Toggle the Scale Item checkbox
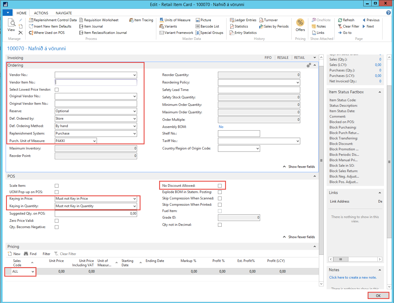This screenshot has height=303, width=394. pyautogui.click(x=57, y=186)
